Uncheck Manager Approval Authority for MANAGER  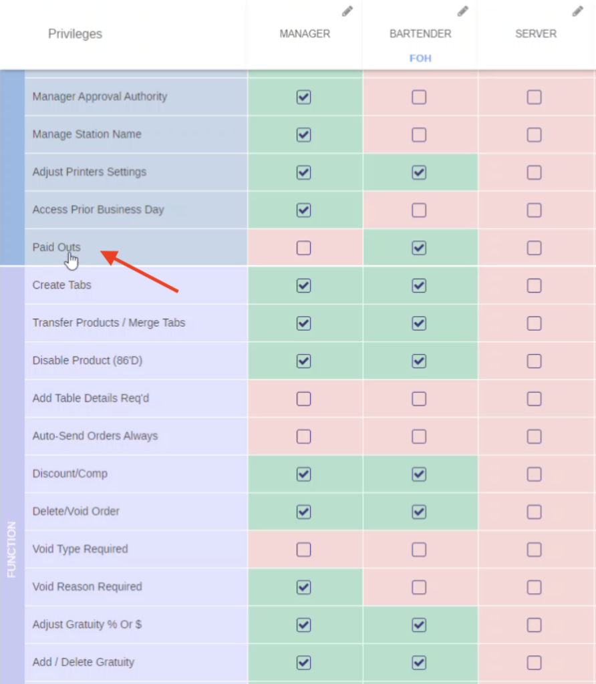tap(304, 97)
